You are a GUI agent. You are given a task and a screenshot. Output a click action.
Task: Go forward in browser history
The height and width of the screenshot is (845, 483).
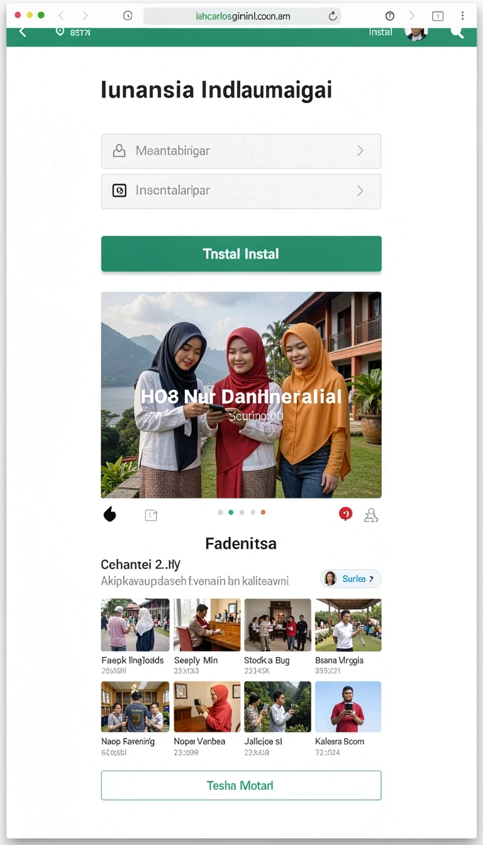pos(85,16)
